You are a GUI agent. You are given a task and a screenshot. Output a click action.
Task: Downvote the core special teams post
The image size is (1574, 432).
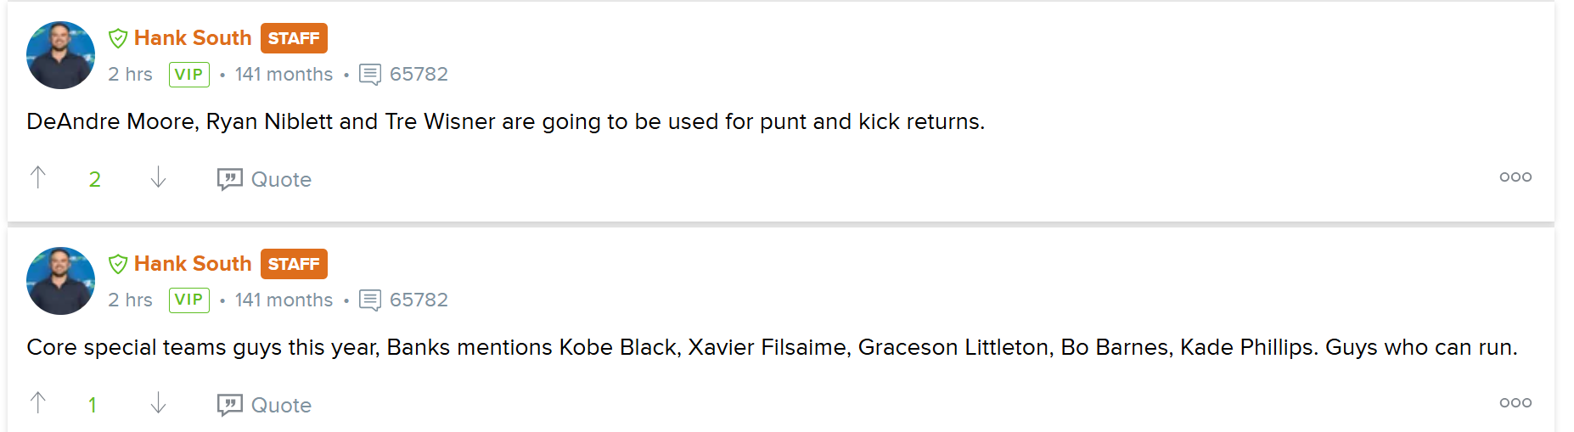pos(158,403)
